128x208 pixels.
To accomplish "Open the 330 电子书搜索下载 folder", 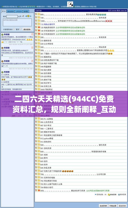I will [48, 63].
